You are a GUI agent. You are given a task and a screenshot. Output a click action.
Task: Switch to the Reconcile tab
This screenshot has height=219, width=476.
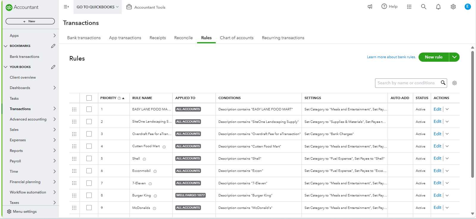183,38
